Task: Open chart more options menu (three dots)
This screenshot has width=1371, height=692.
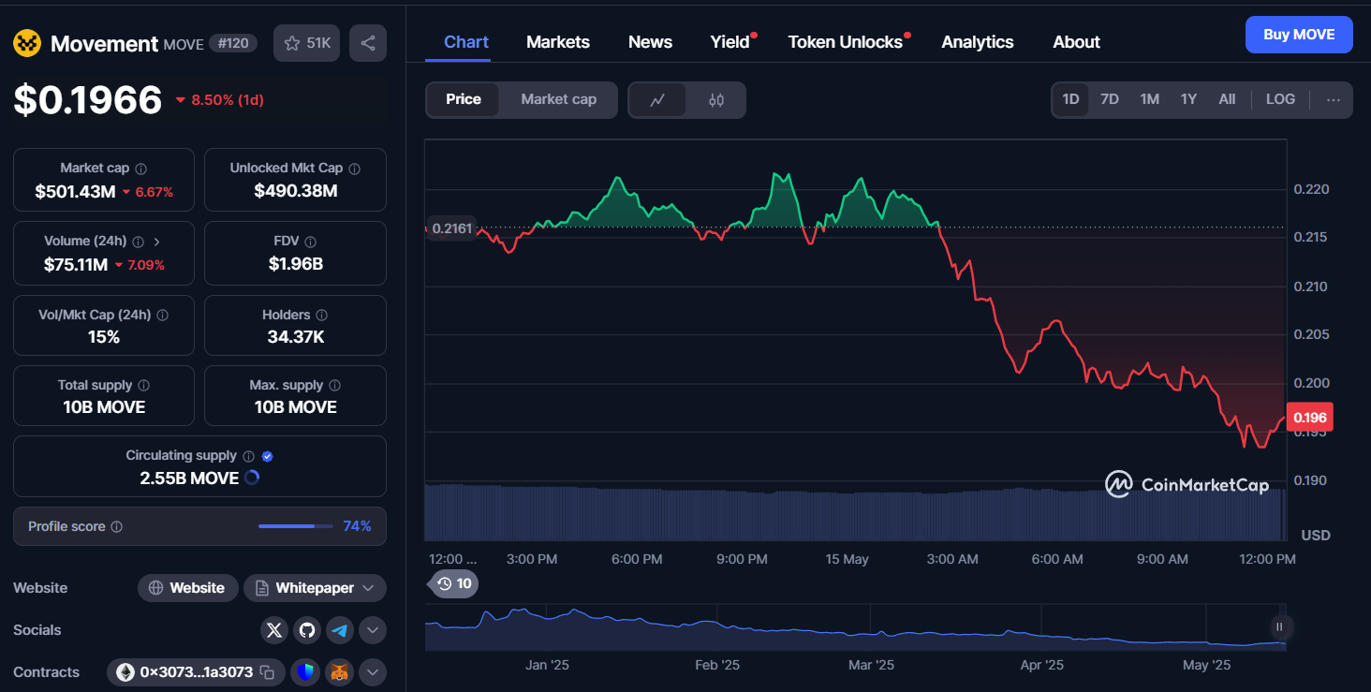Action: (x=1334, y=99)
